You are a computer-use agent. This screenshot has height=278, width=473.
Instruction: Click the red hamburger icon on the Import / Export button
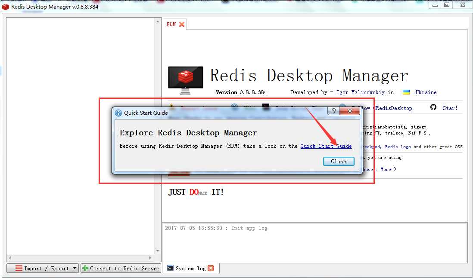pos(19,268)
